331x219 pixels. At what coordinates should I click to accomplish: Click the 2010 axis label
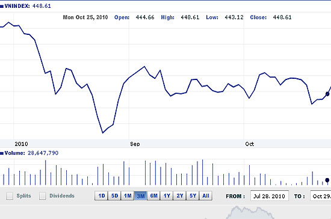(x=21, y=144)
